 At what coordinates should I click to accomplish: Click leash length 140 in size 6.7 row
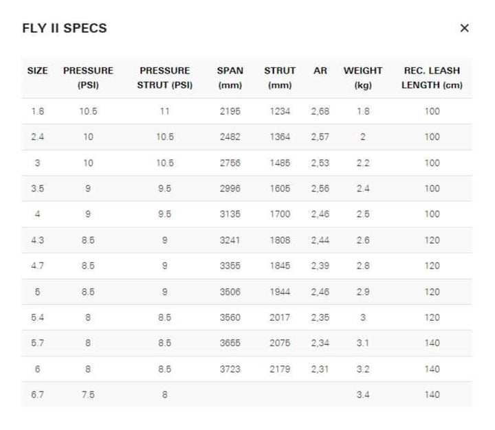(432, 395)
